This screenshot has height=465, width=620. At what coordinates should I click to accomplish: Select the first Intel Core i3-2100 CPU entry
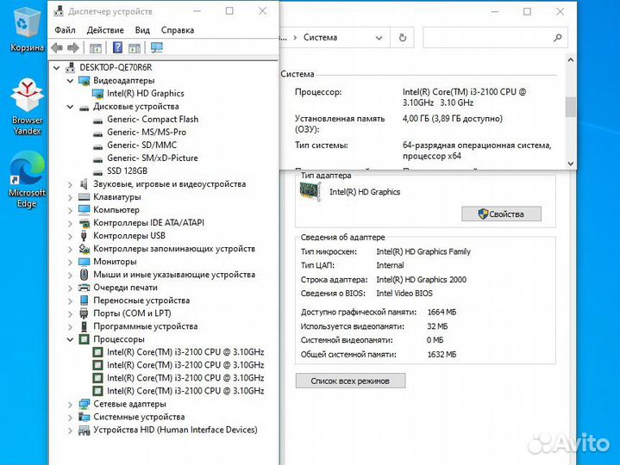(185, 352)
